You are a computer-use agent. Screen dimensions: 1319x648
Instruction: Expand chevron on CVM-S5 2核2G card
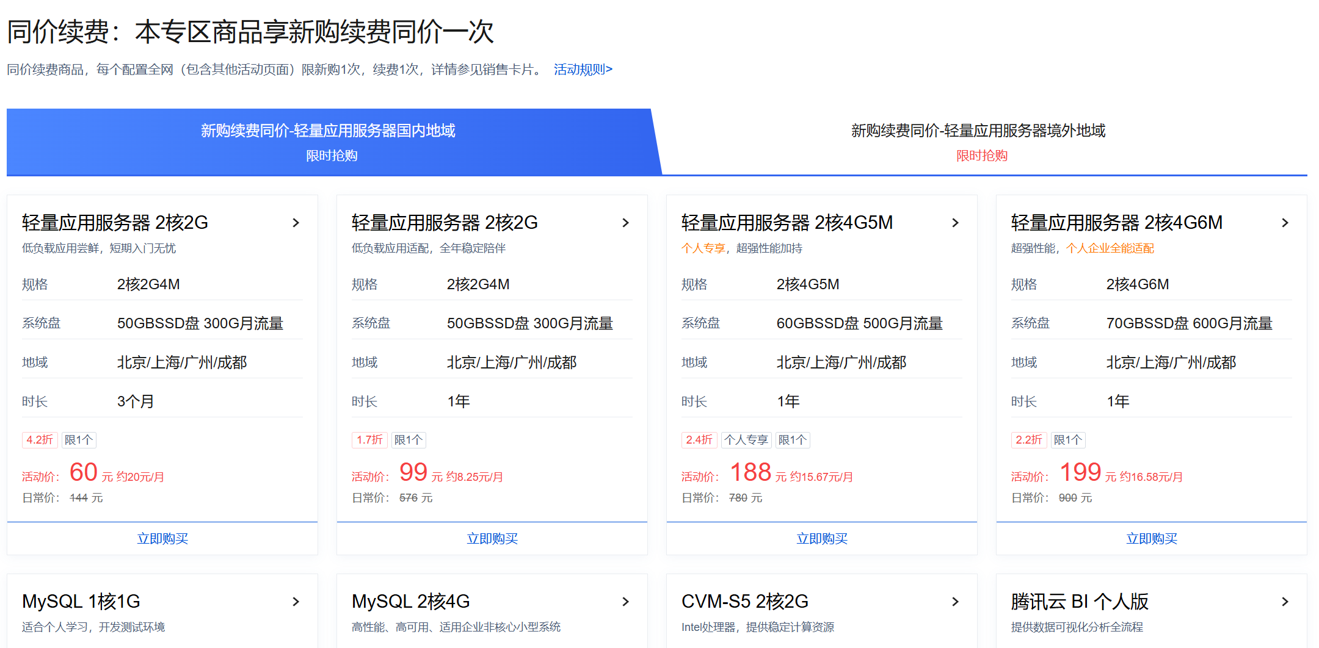click(x=956, y=602)
